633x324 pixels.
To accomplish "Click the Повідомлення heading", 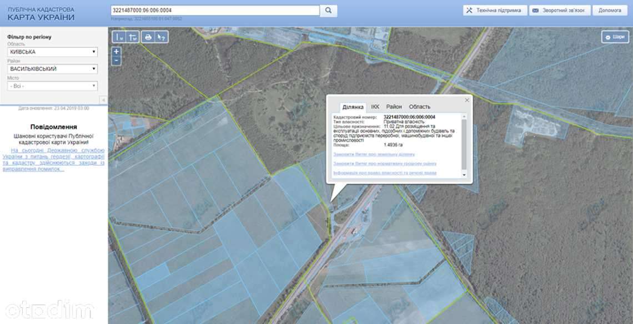I will click(54, 127).
